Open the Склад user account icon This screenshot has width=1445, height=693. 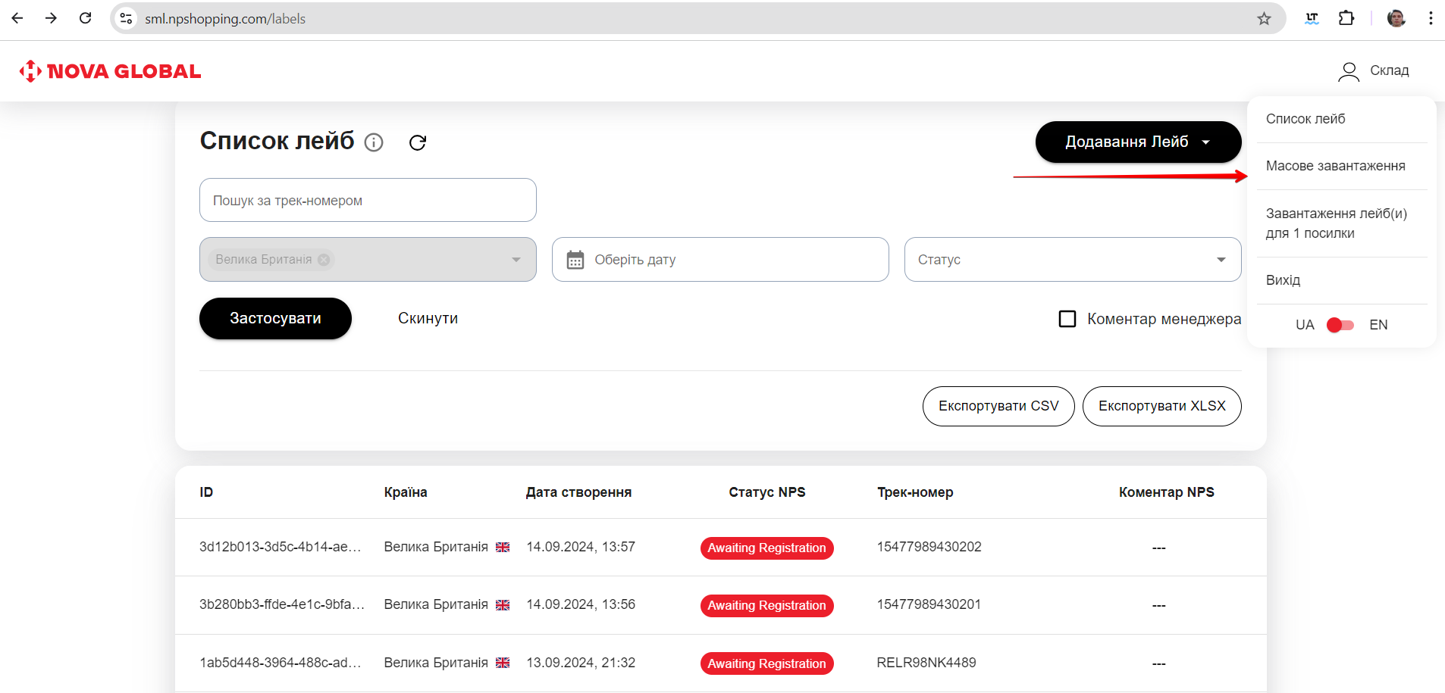click(1349, 71)
